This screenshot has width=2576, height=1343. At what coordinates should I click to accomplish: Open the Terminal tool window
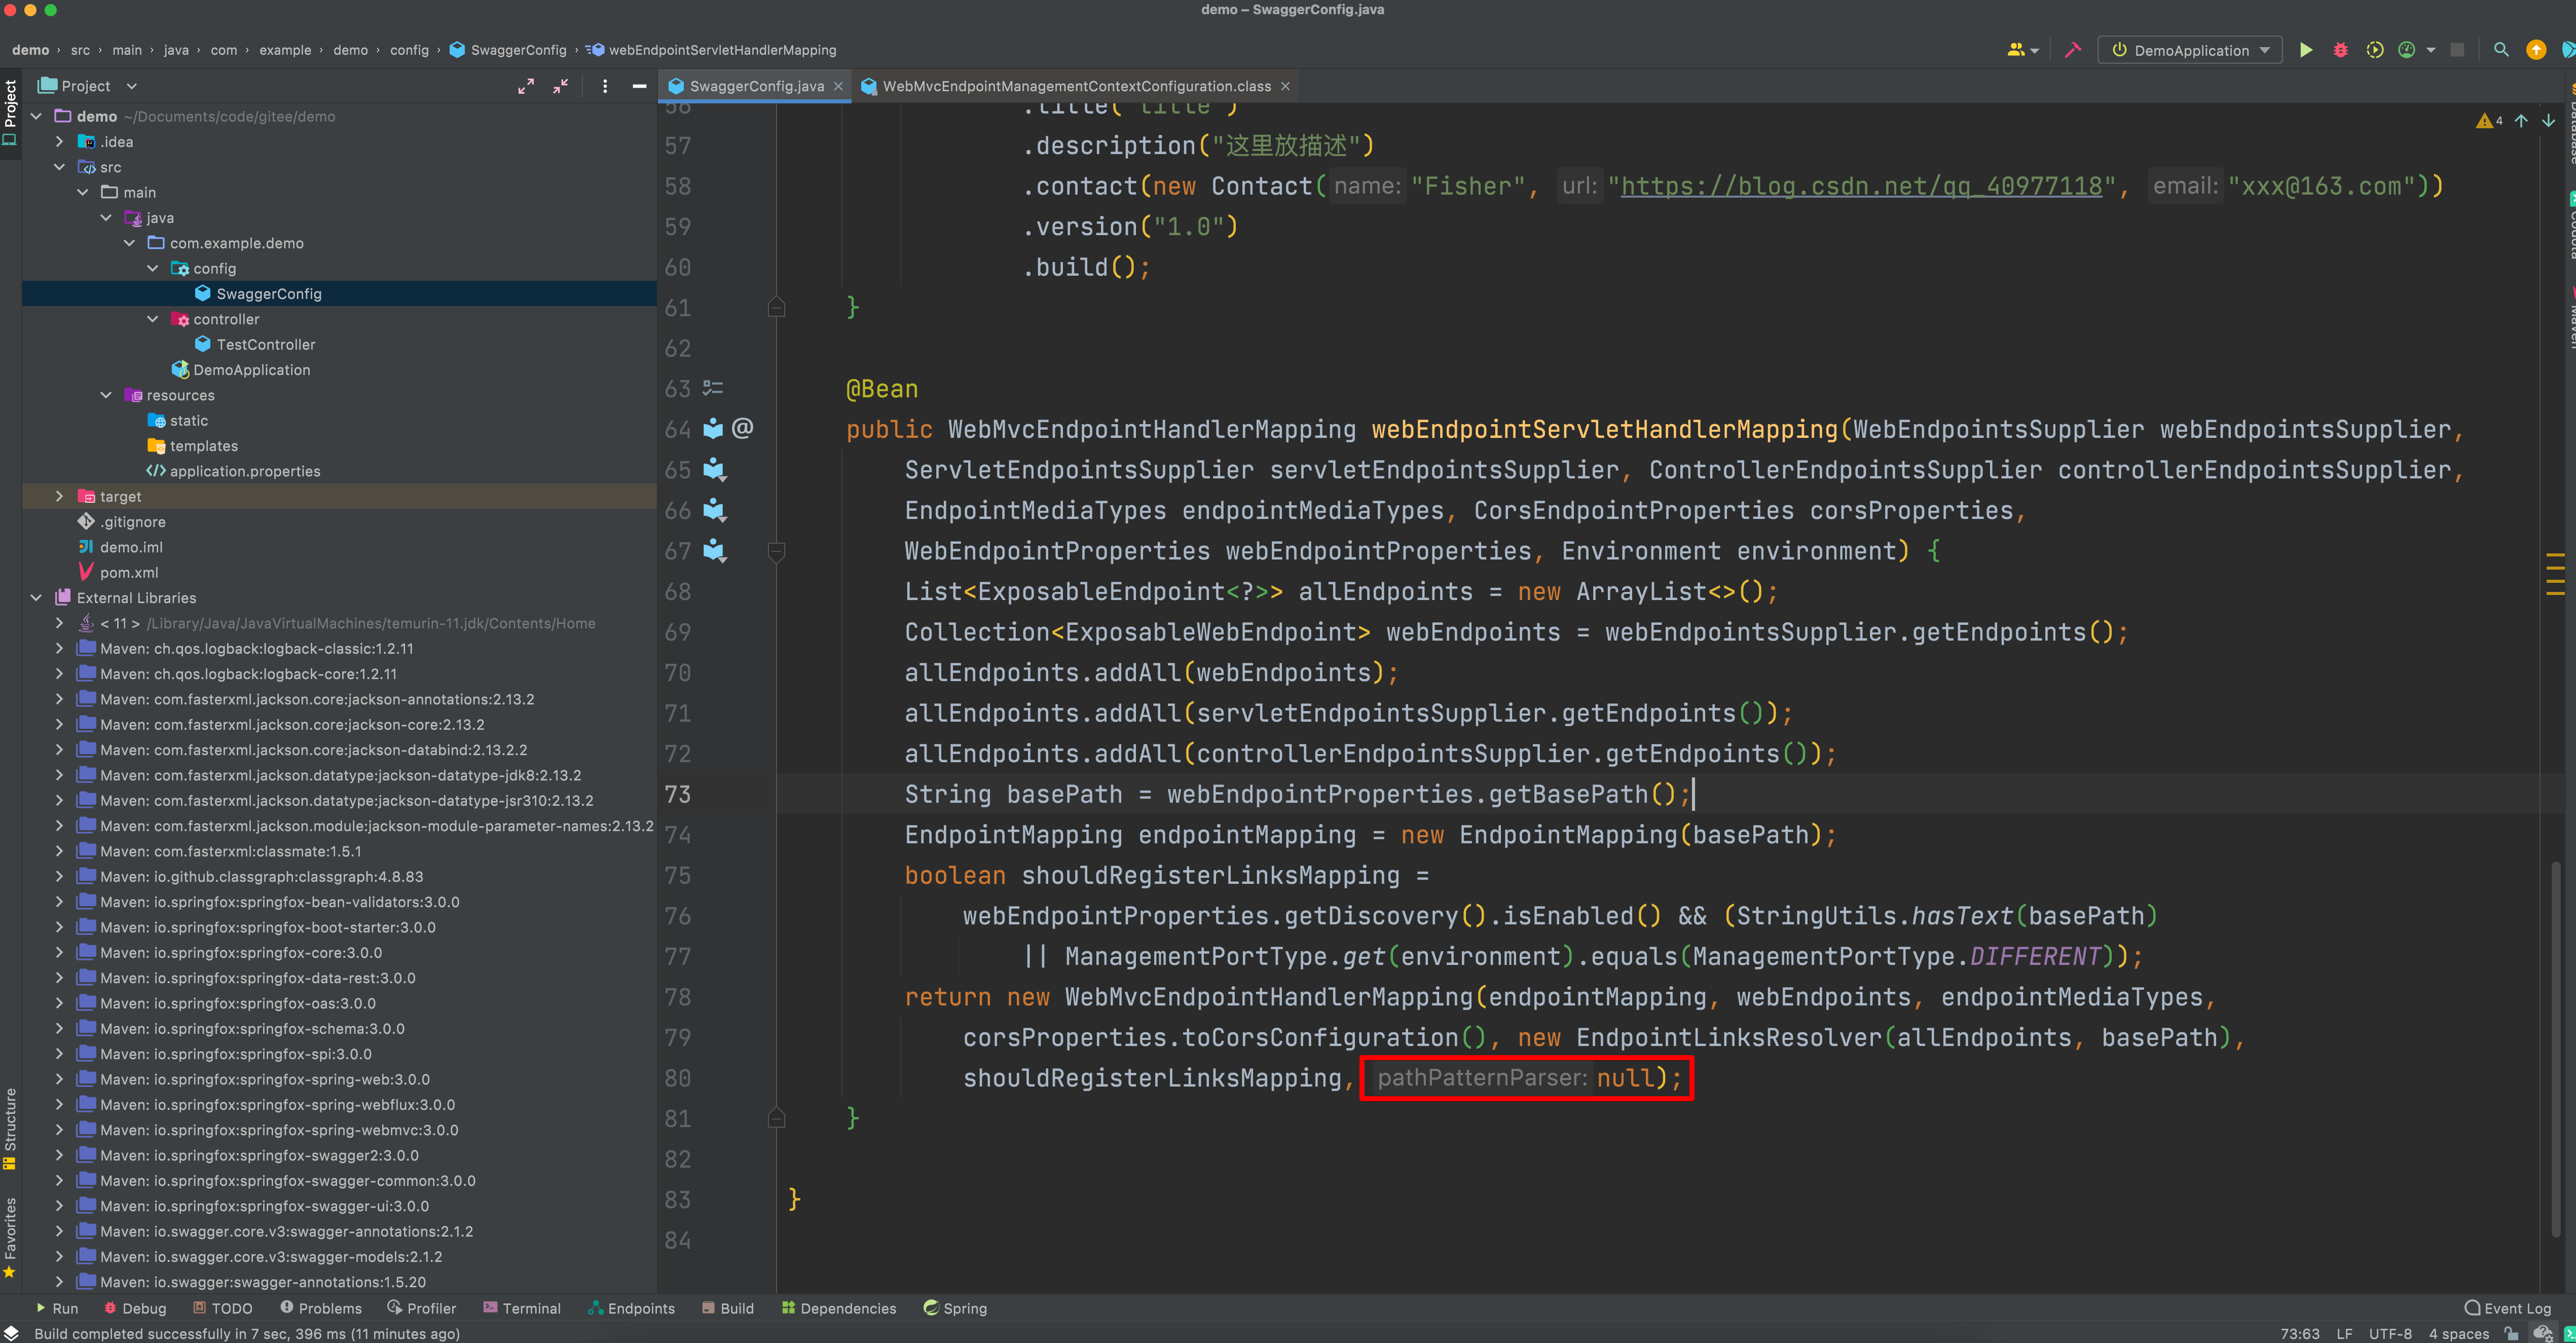click(522, 1308)
